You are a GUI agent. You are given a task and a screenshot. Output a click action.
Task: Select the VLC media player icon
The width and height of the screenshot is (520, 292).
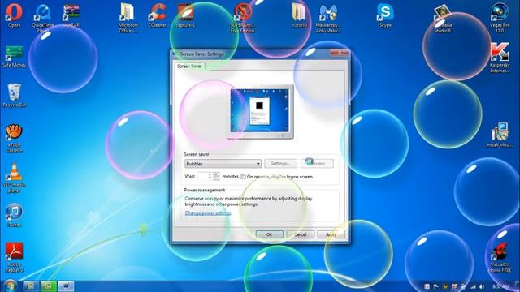(x=14, y=178)
